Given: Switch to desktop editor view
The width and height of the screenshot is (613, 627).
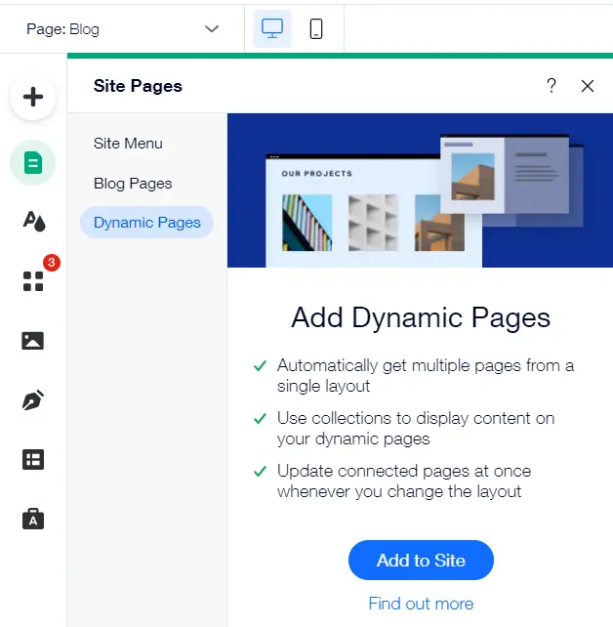Looking at the screenshot, I should pos(272,29).
